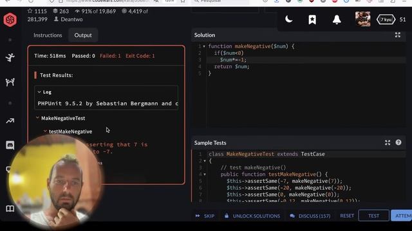Click the honor score 51

click(x=402, y=20)
